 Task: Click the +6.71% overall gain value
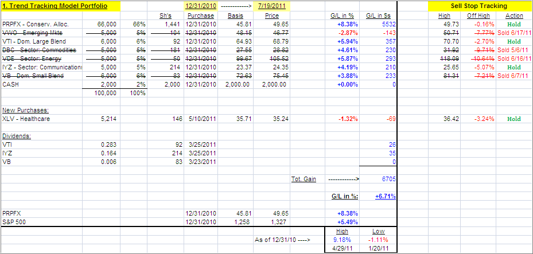(386, 196)
